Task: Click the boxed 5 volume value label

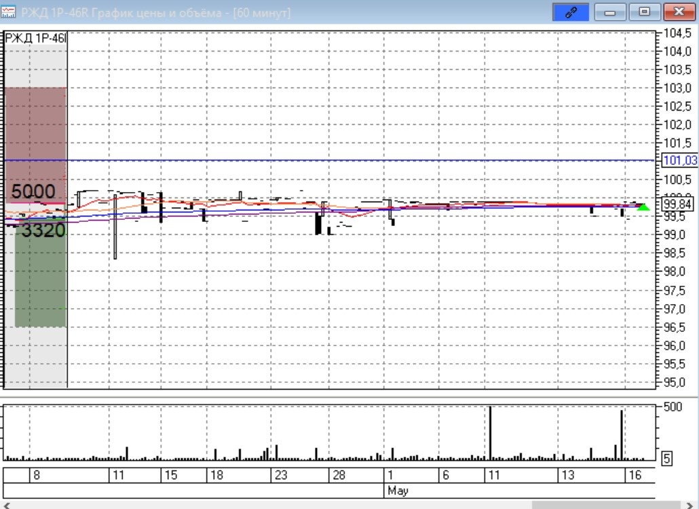Action: point(667,458)
